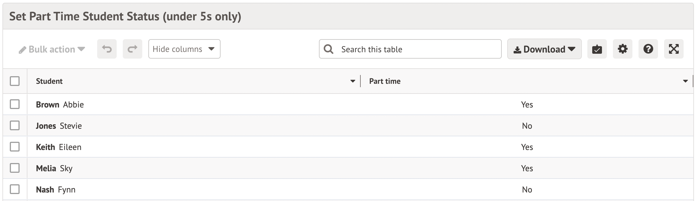Click Part time value for Melia Sky

527,168
